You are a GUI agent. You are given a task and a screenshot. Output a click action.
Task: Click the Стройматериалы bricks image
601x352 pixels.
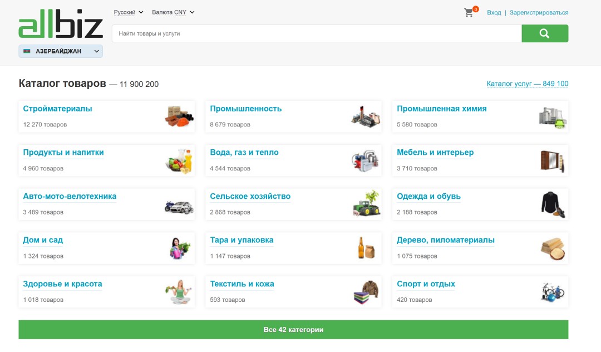pyautogui.click(x=179, y=116)
